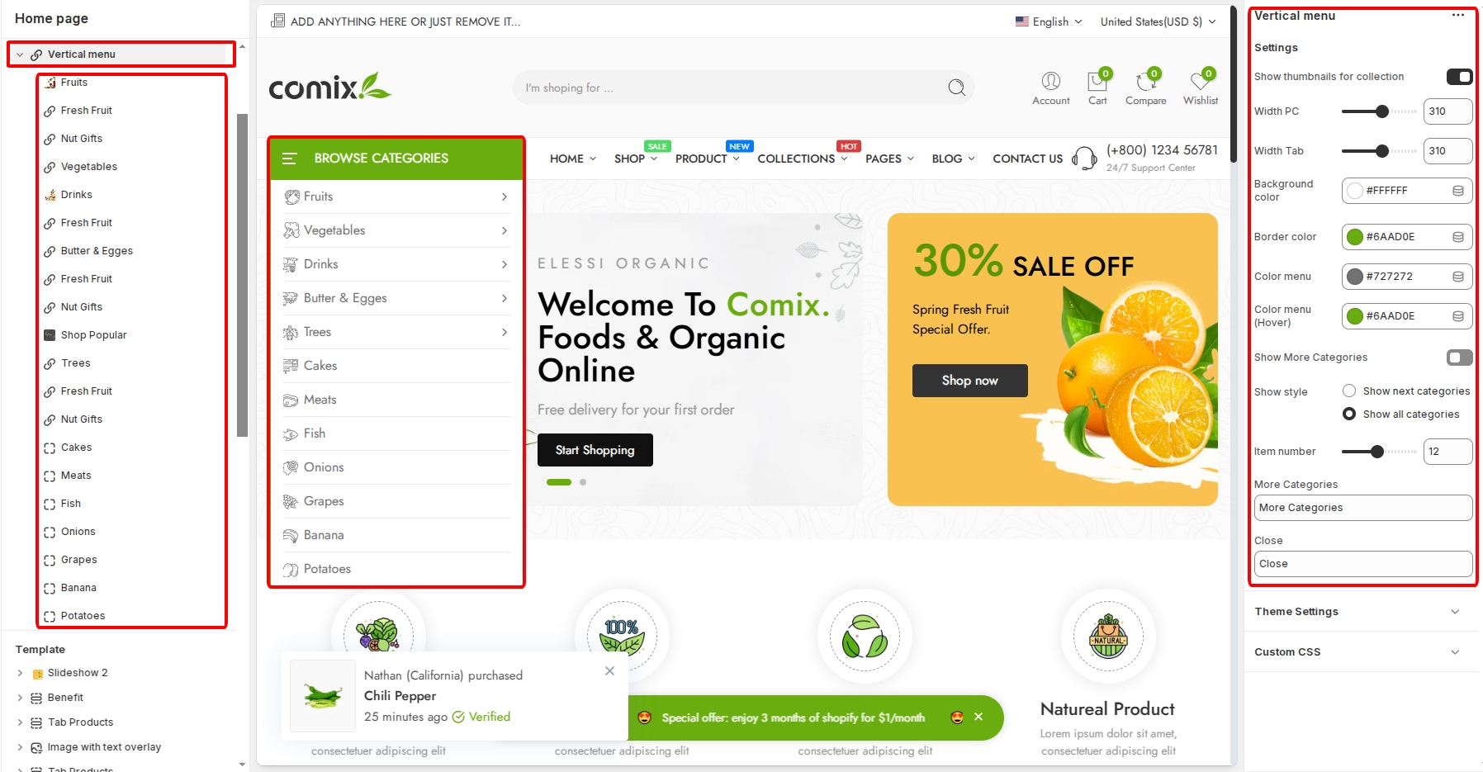The width and height of the screenshot is (1483, 772).
Task: Close the Chili Pepper purchase popup
Action: click(609, 670)
